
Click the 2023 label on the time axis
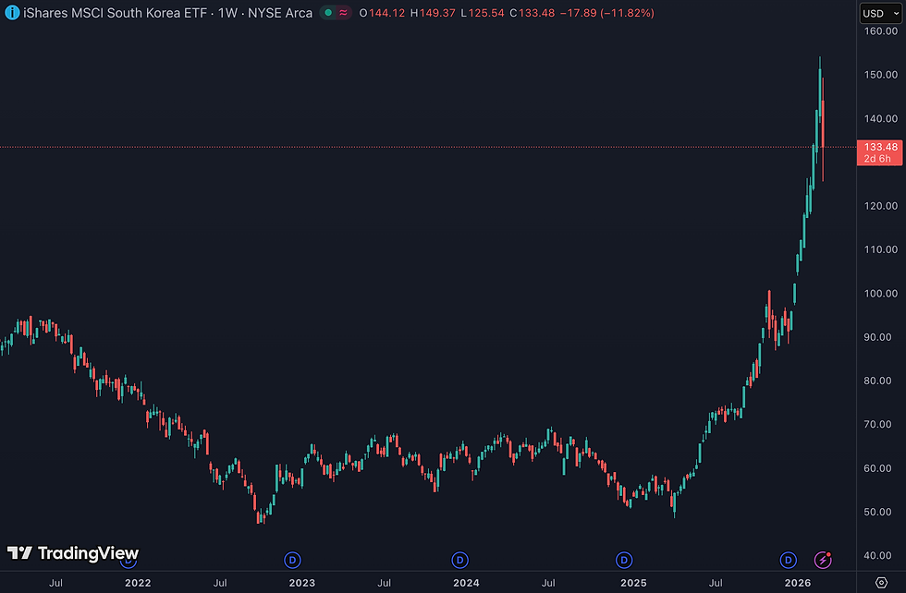tap(301, 583)
